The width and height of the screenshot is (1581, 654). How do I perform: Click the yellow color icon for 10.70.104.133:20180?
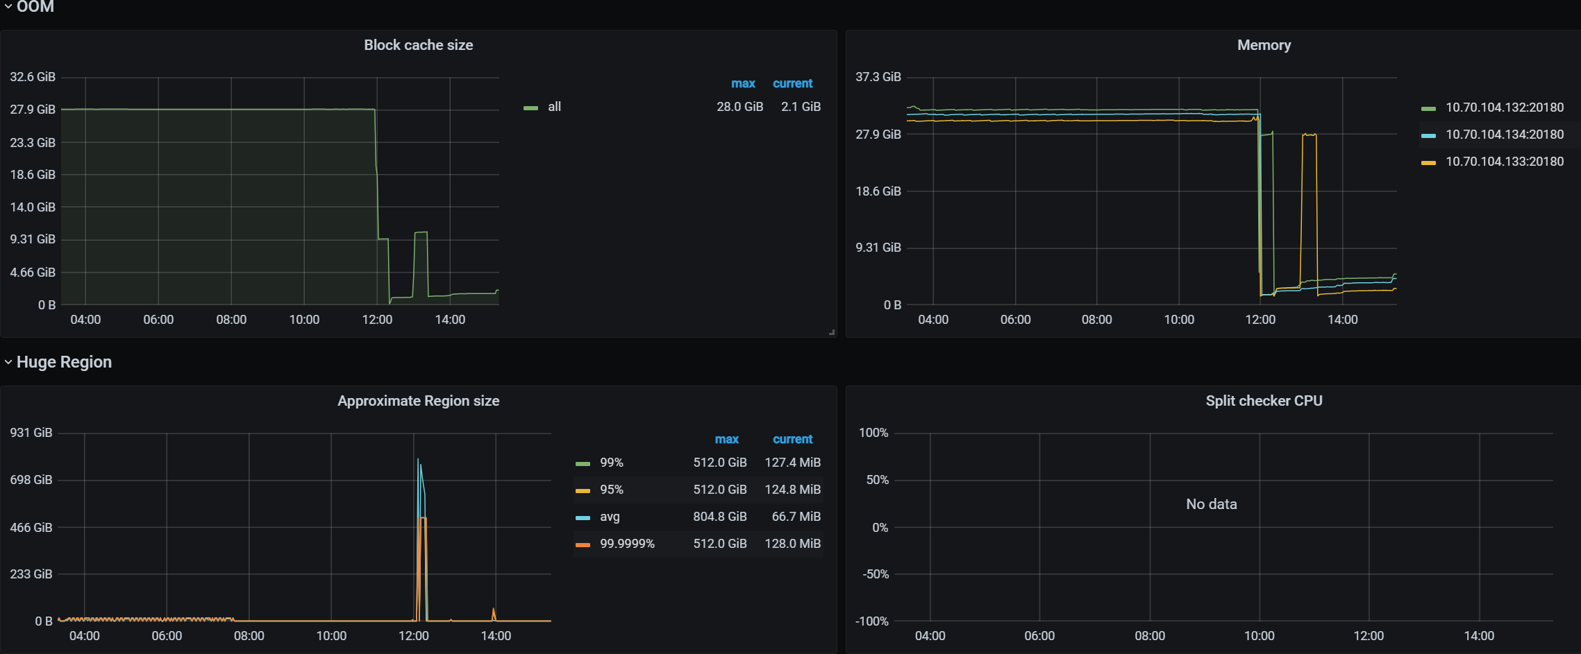click(1428, 162)
